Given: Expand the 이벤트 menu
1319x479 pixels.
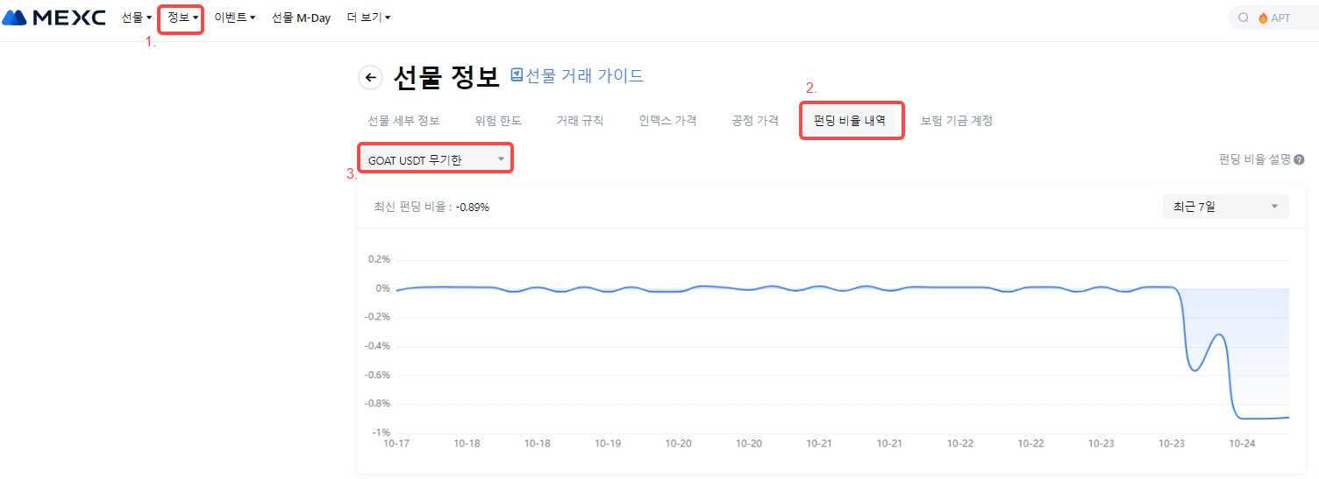Looking at the screenshot, I should 234,18.
